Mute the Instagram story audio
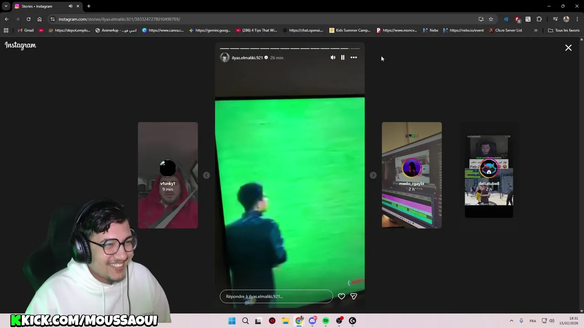Screen dimensions: 584x328 333,57
